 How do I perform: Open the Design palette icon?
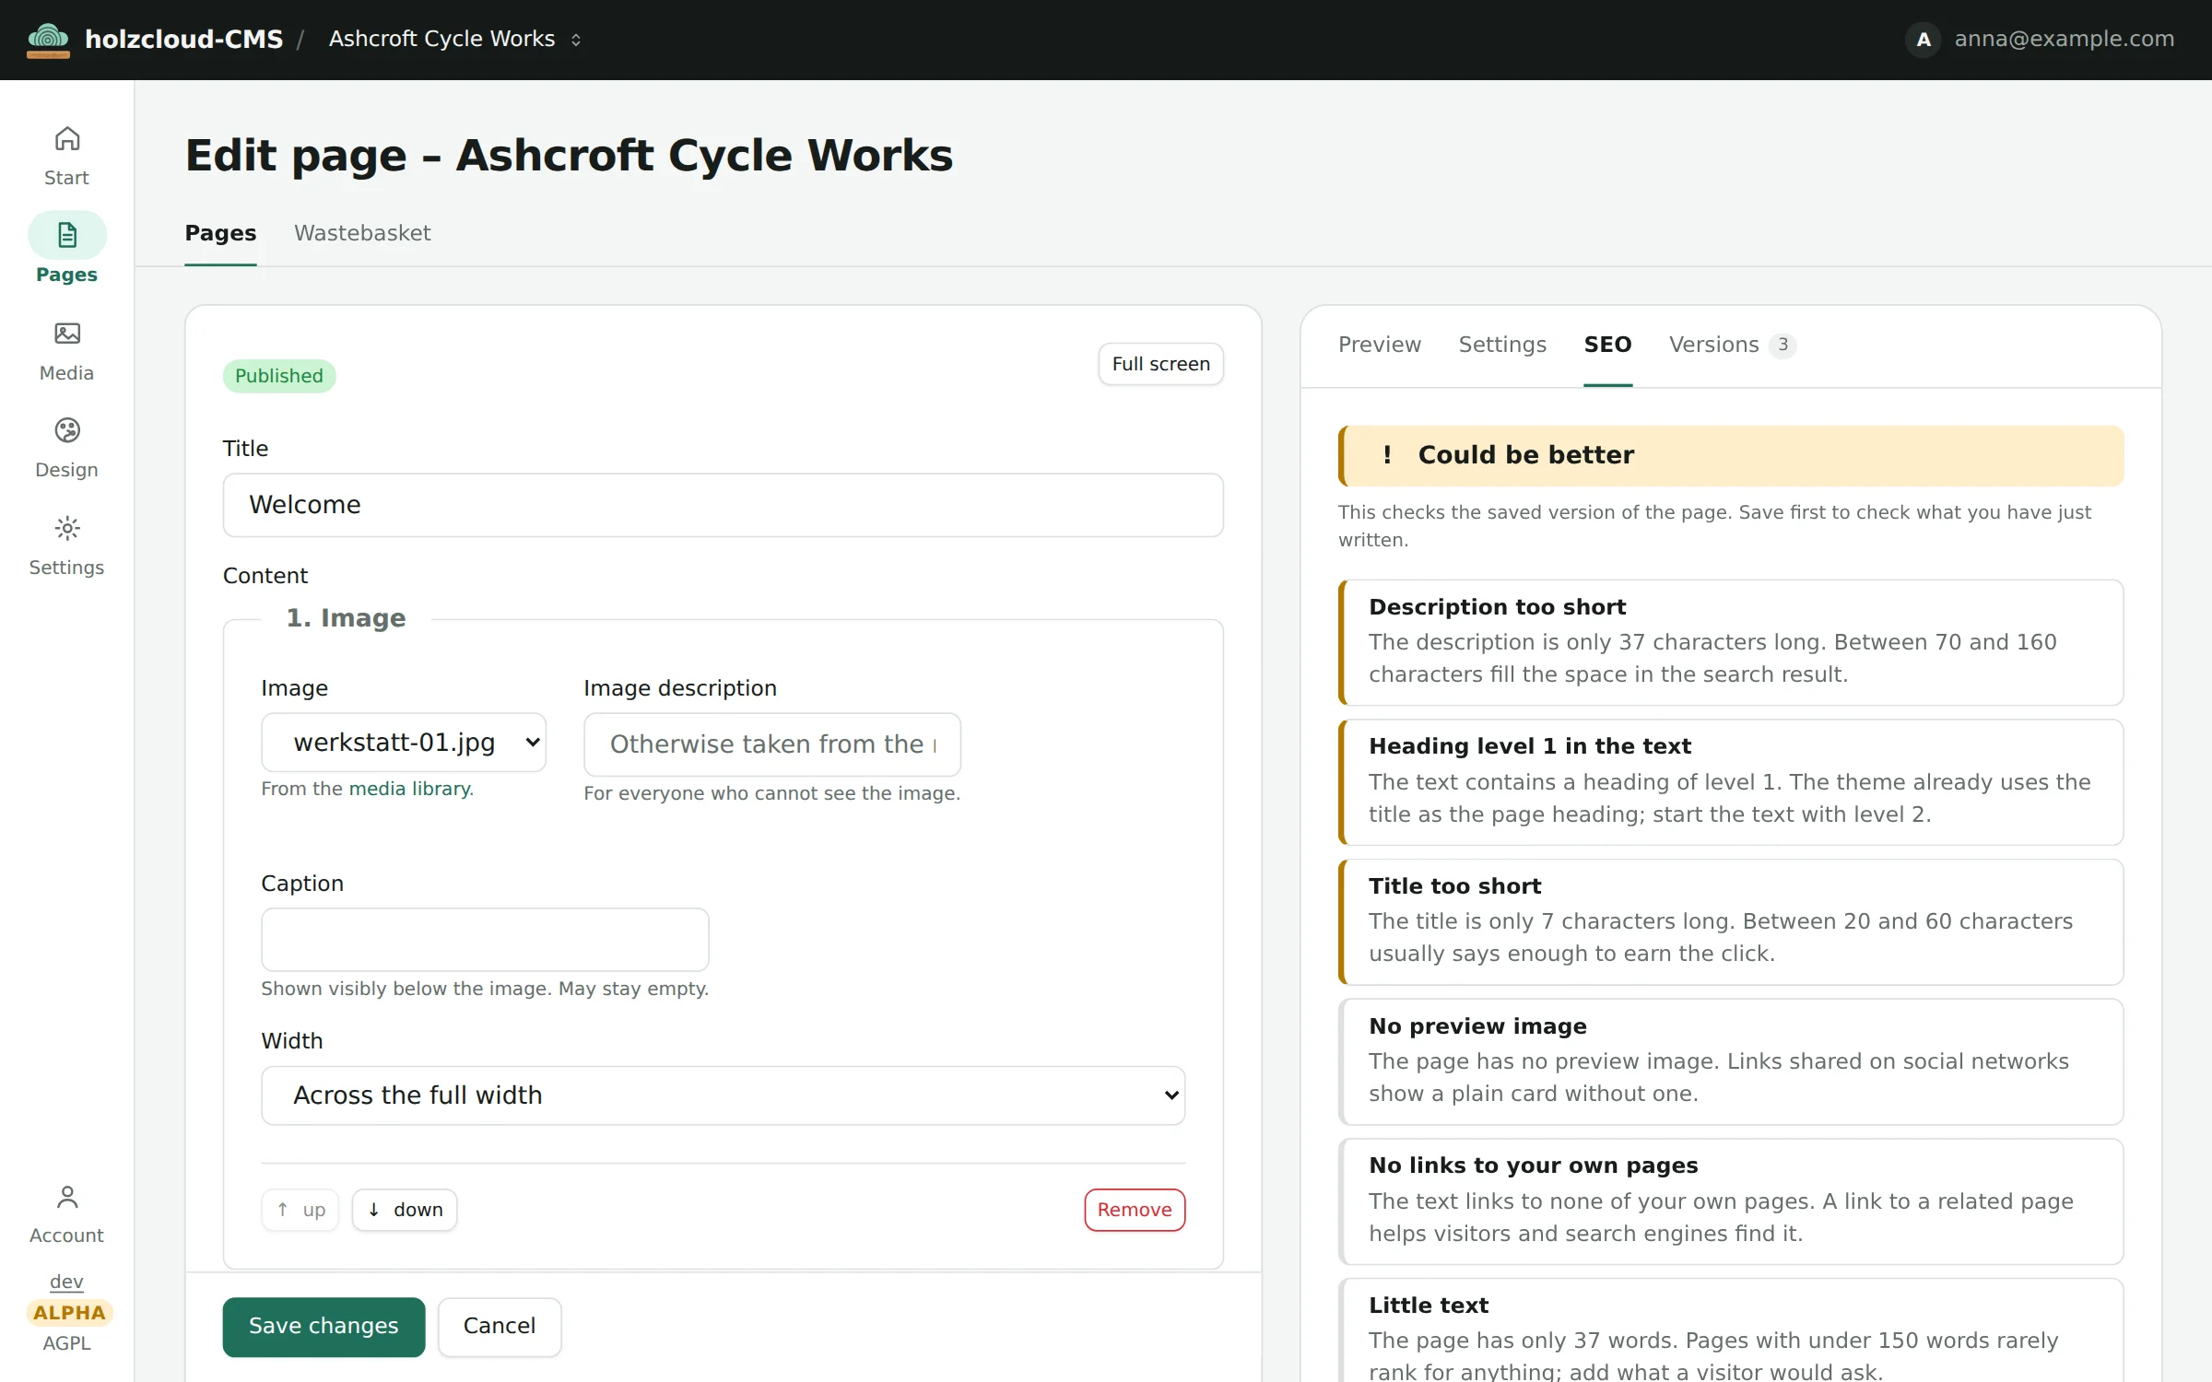[67, 430]
